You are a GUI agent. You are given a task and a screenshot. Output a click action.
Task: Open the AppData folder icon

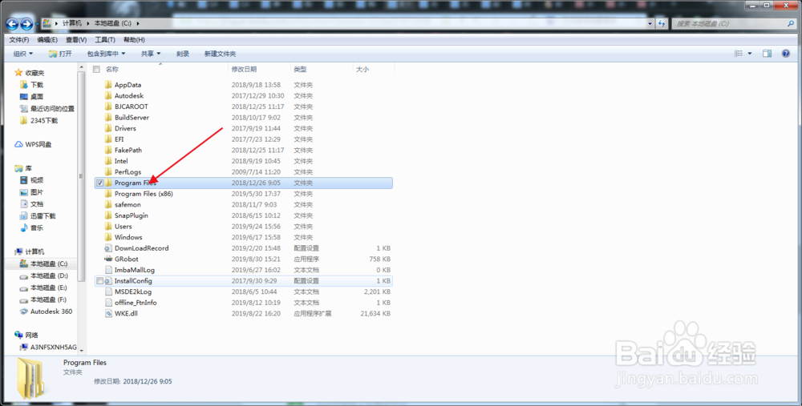tap(108, 85)
